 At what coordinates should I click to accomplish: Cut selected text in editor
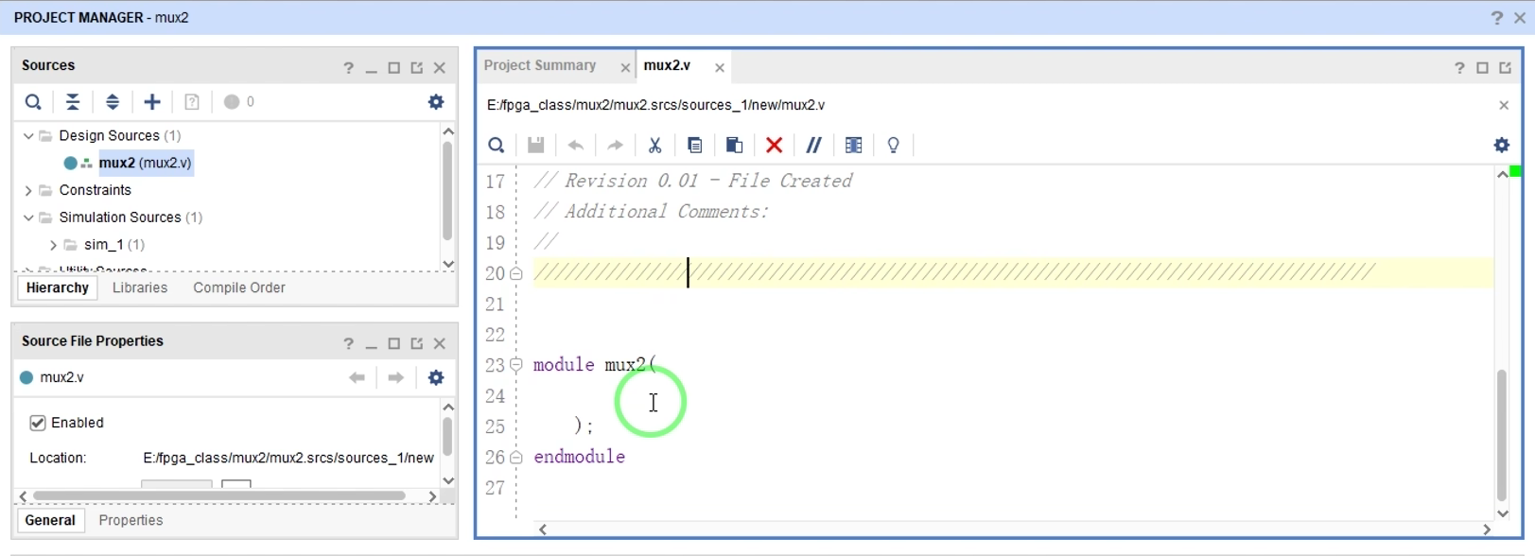654,146
